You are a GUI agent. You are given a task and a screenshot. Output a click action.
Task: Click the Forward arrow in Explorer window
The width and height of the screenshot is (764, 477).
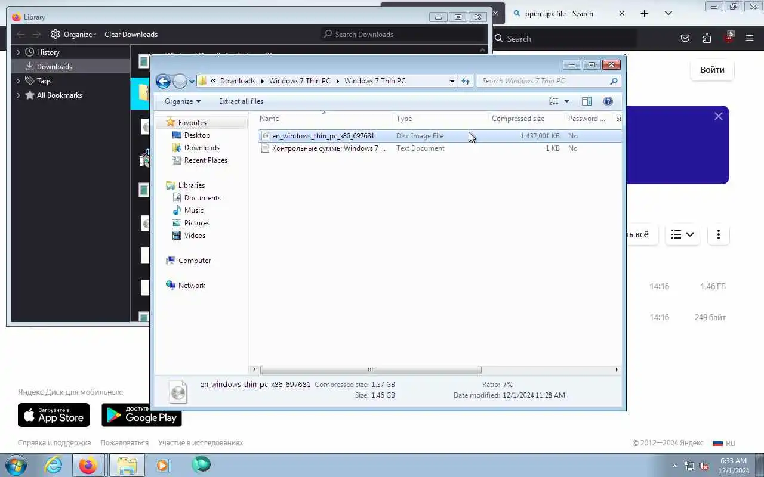[180, 81]
